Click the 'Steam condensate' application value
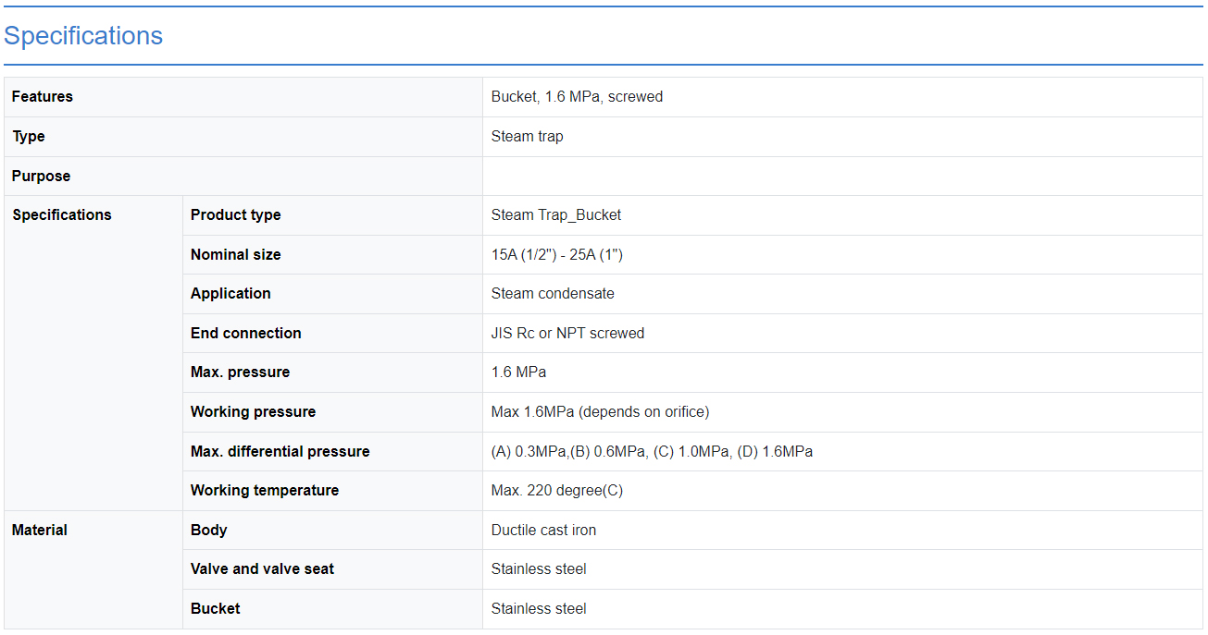 (x=553, y=294)
